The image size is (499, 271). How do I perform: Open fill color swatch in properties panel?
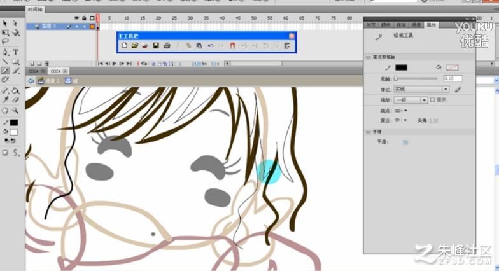click(452, 67)
